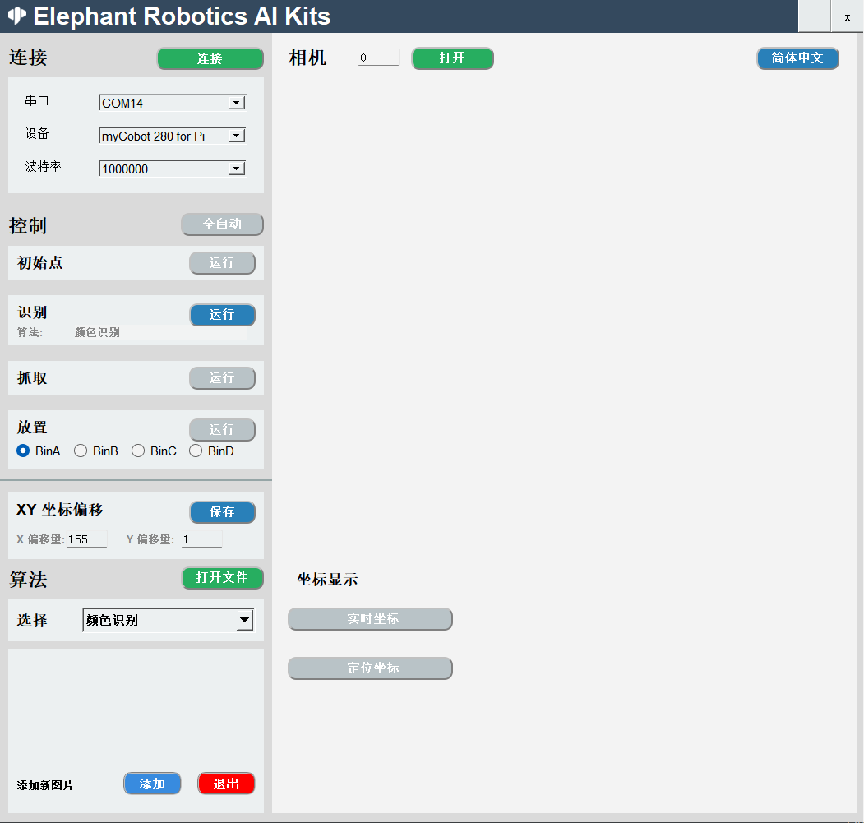Run the 放置 place action
The image size is (864, 823).
[222, 430]
